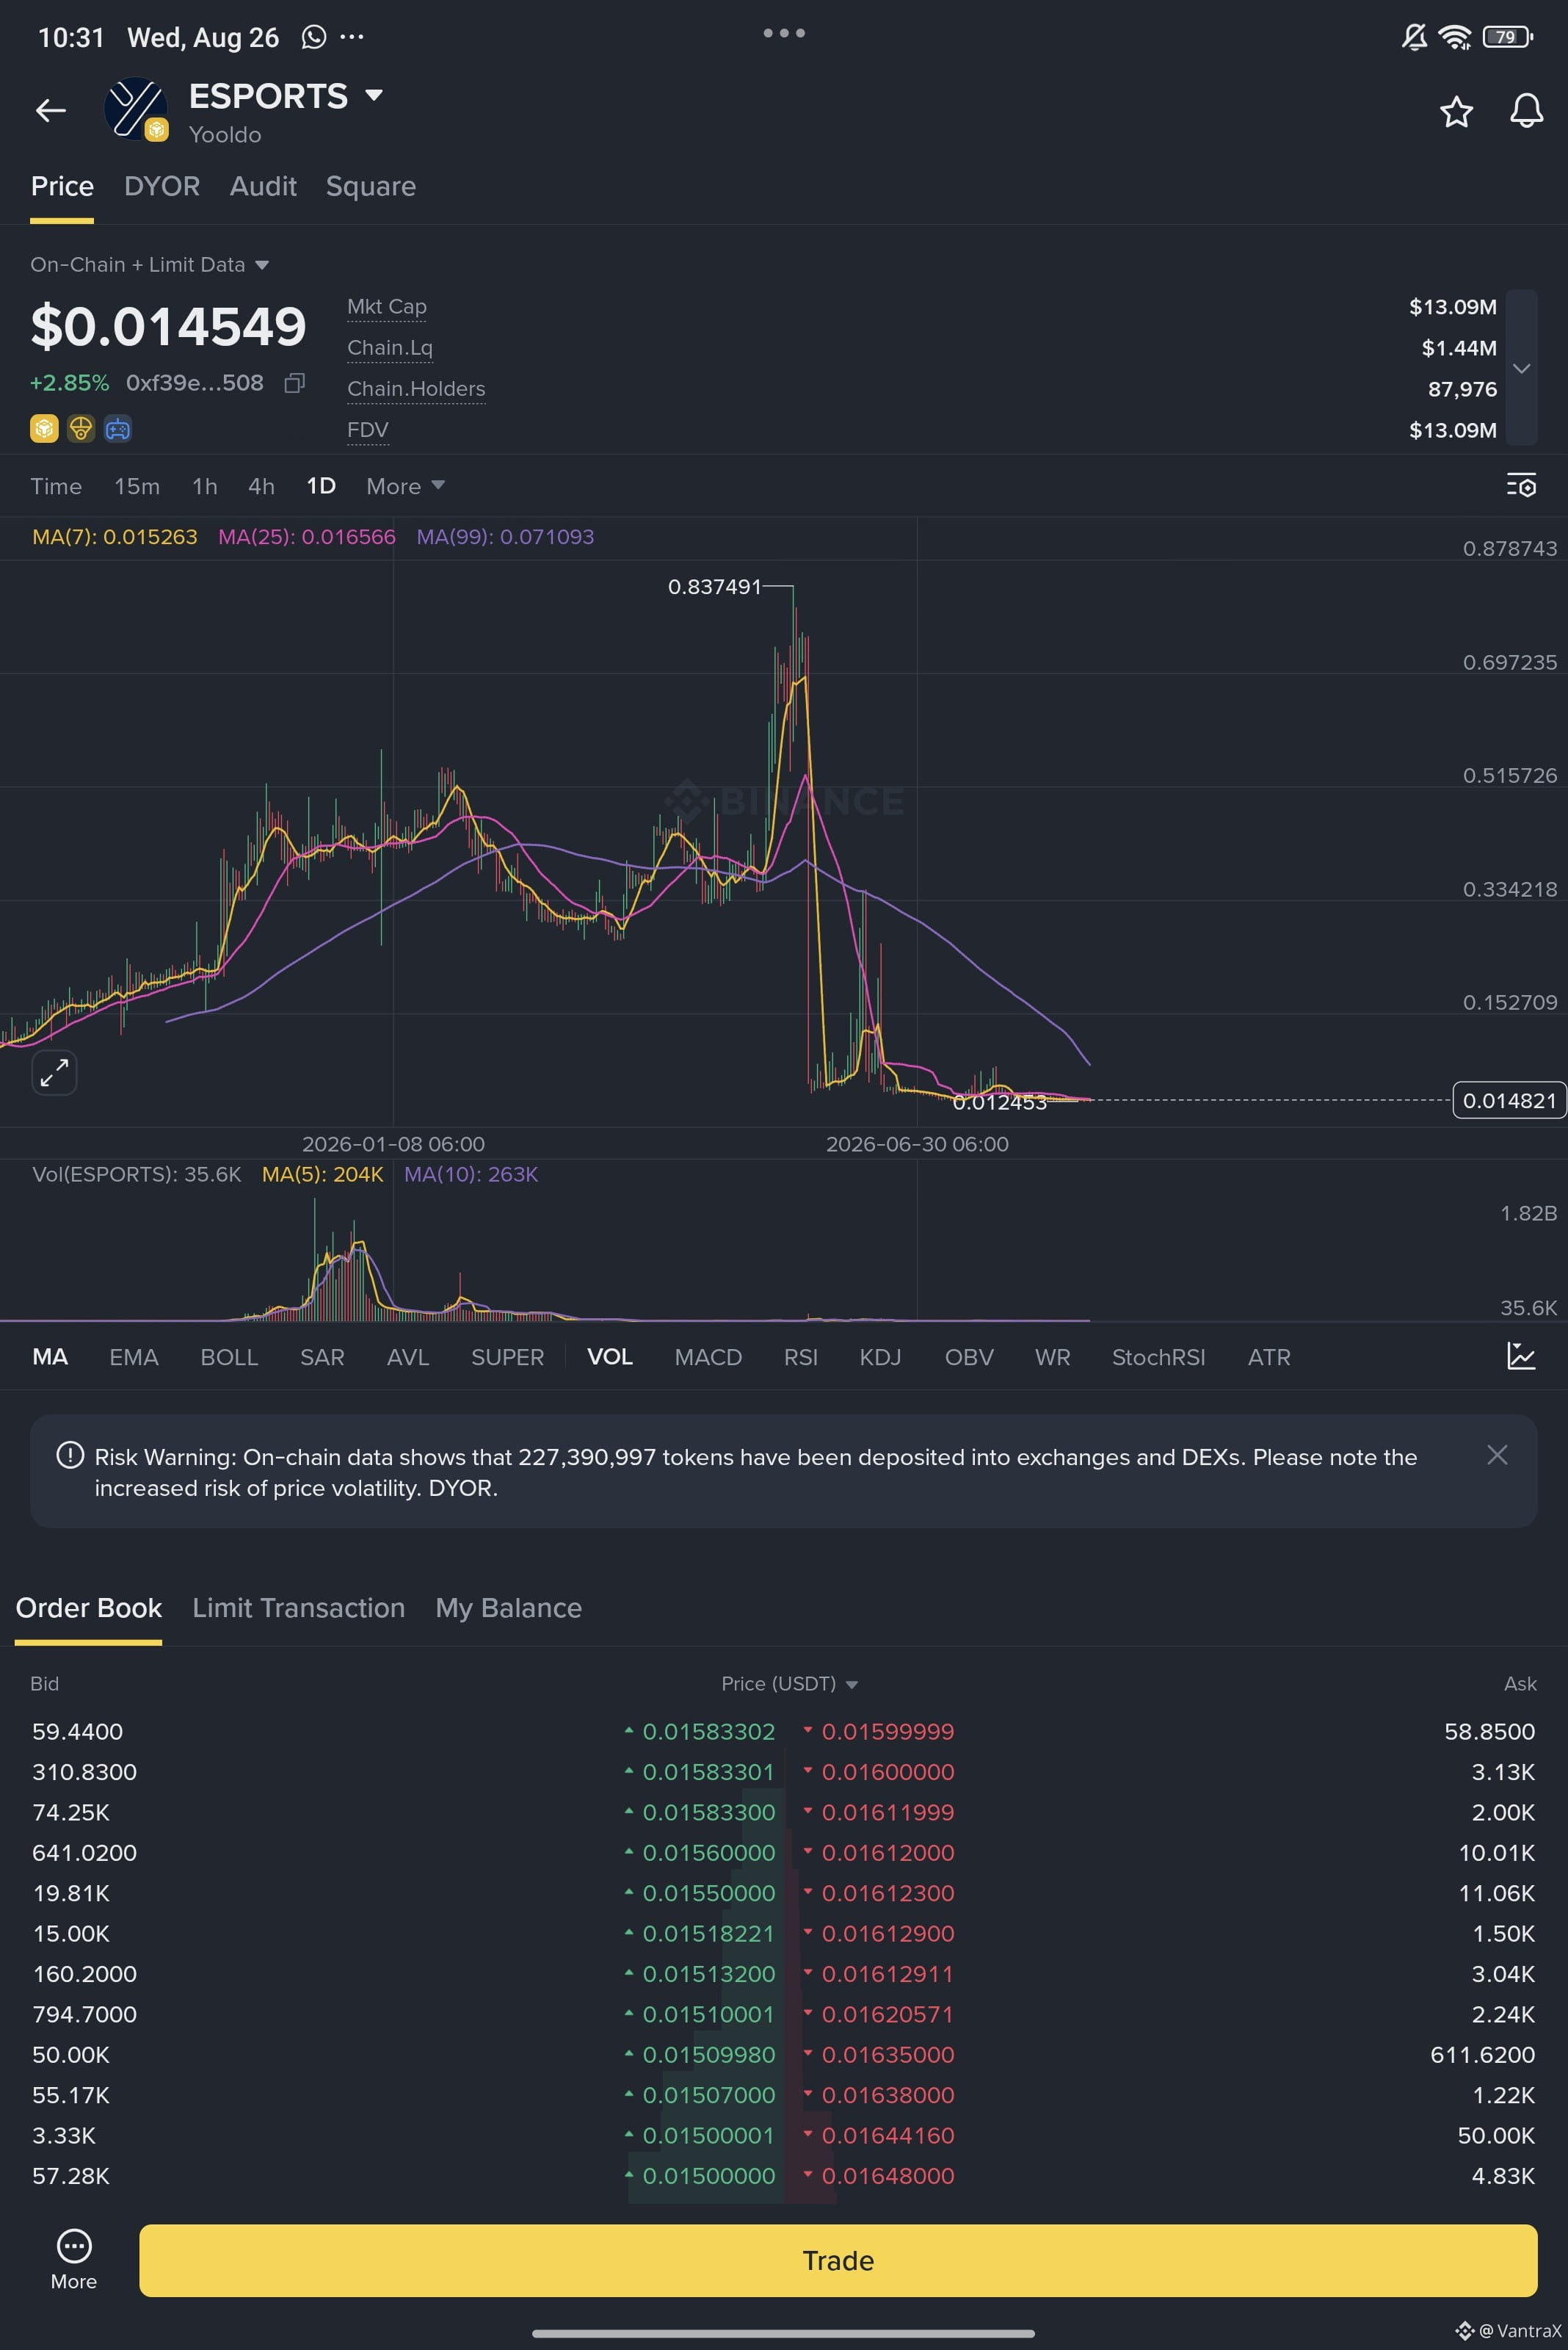
Task: Toggle RSI sub-indicator
Action: pyautogui.click(x=801, y=1358)
